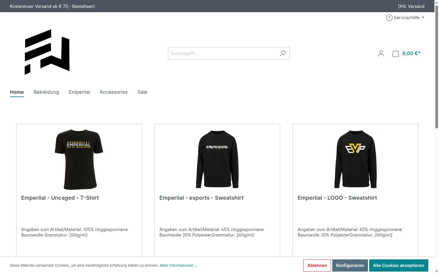Click the Service/Hilfe question mark icon
Screen dimensions: 439x274
pyautogui.click(x=389, y=18)
